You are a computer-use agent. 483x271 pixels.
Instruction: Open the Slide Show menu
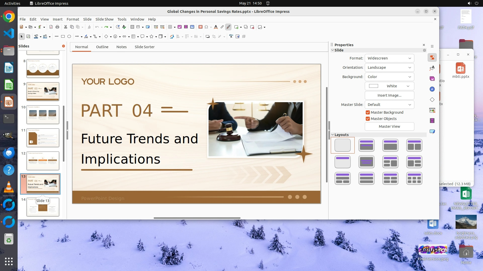pos(104,19)
